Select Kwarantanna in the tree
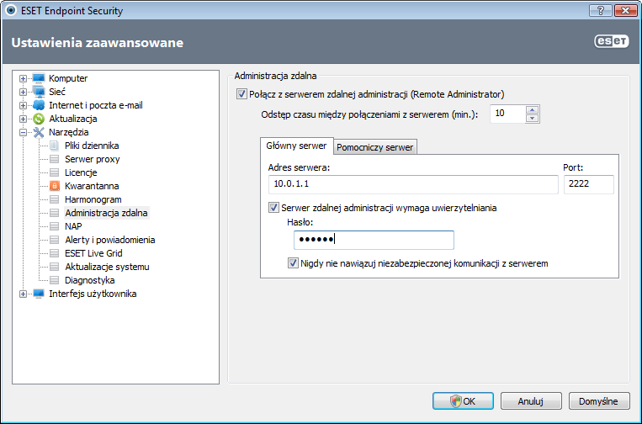Image resolution: width=642 pixels, height=424 pixels. point(92,186)
